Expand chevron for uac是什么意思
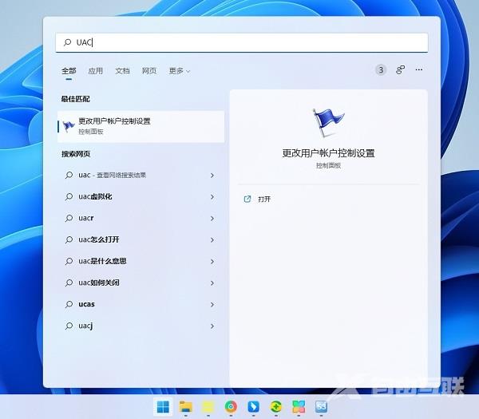Screen dimensions: 479x419 (x=212, y=262)
